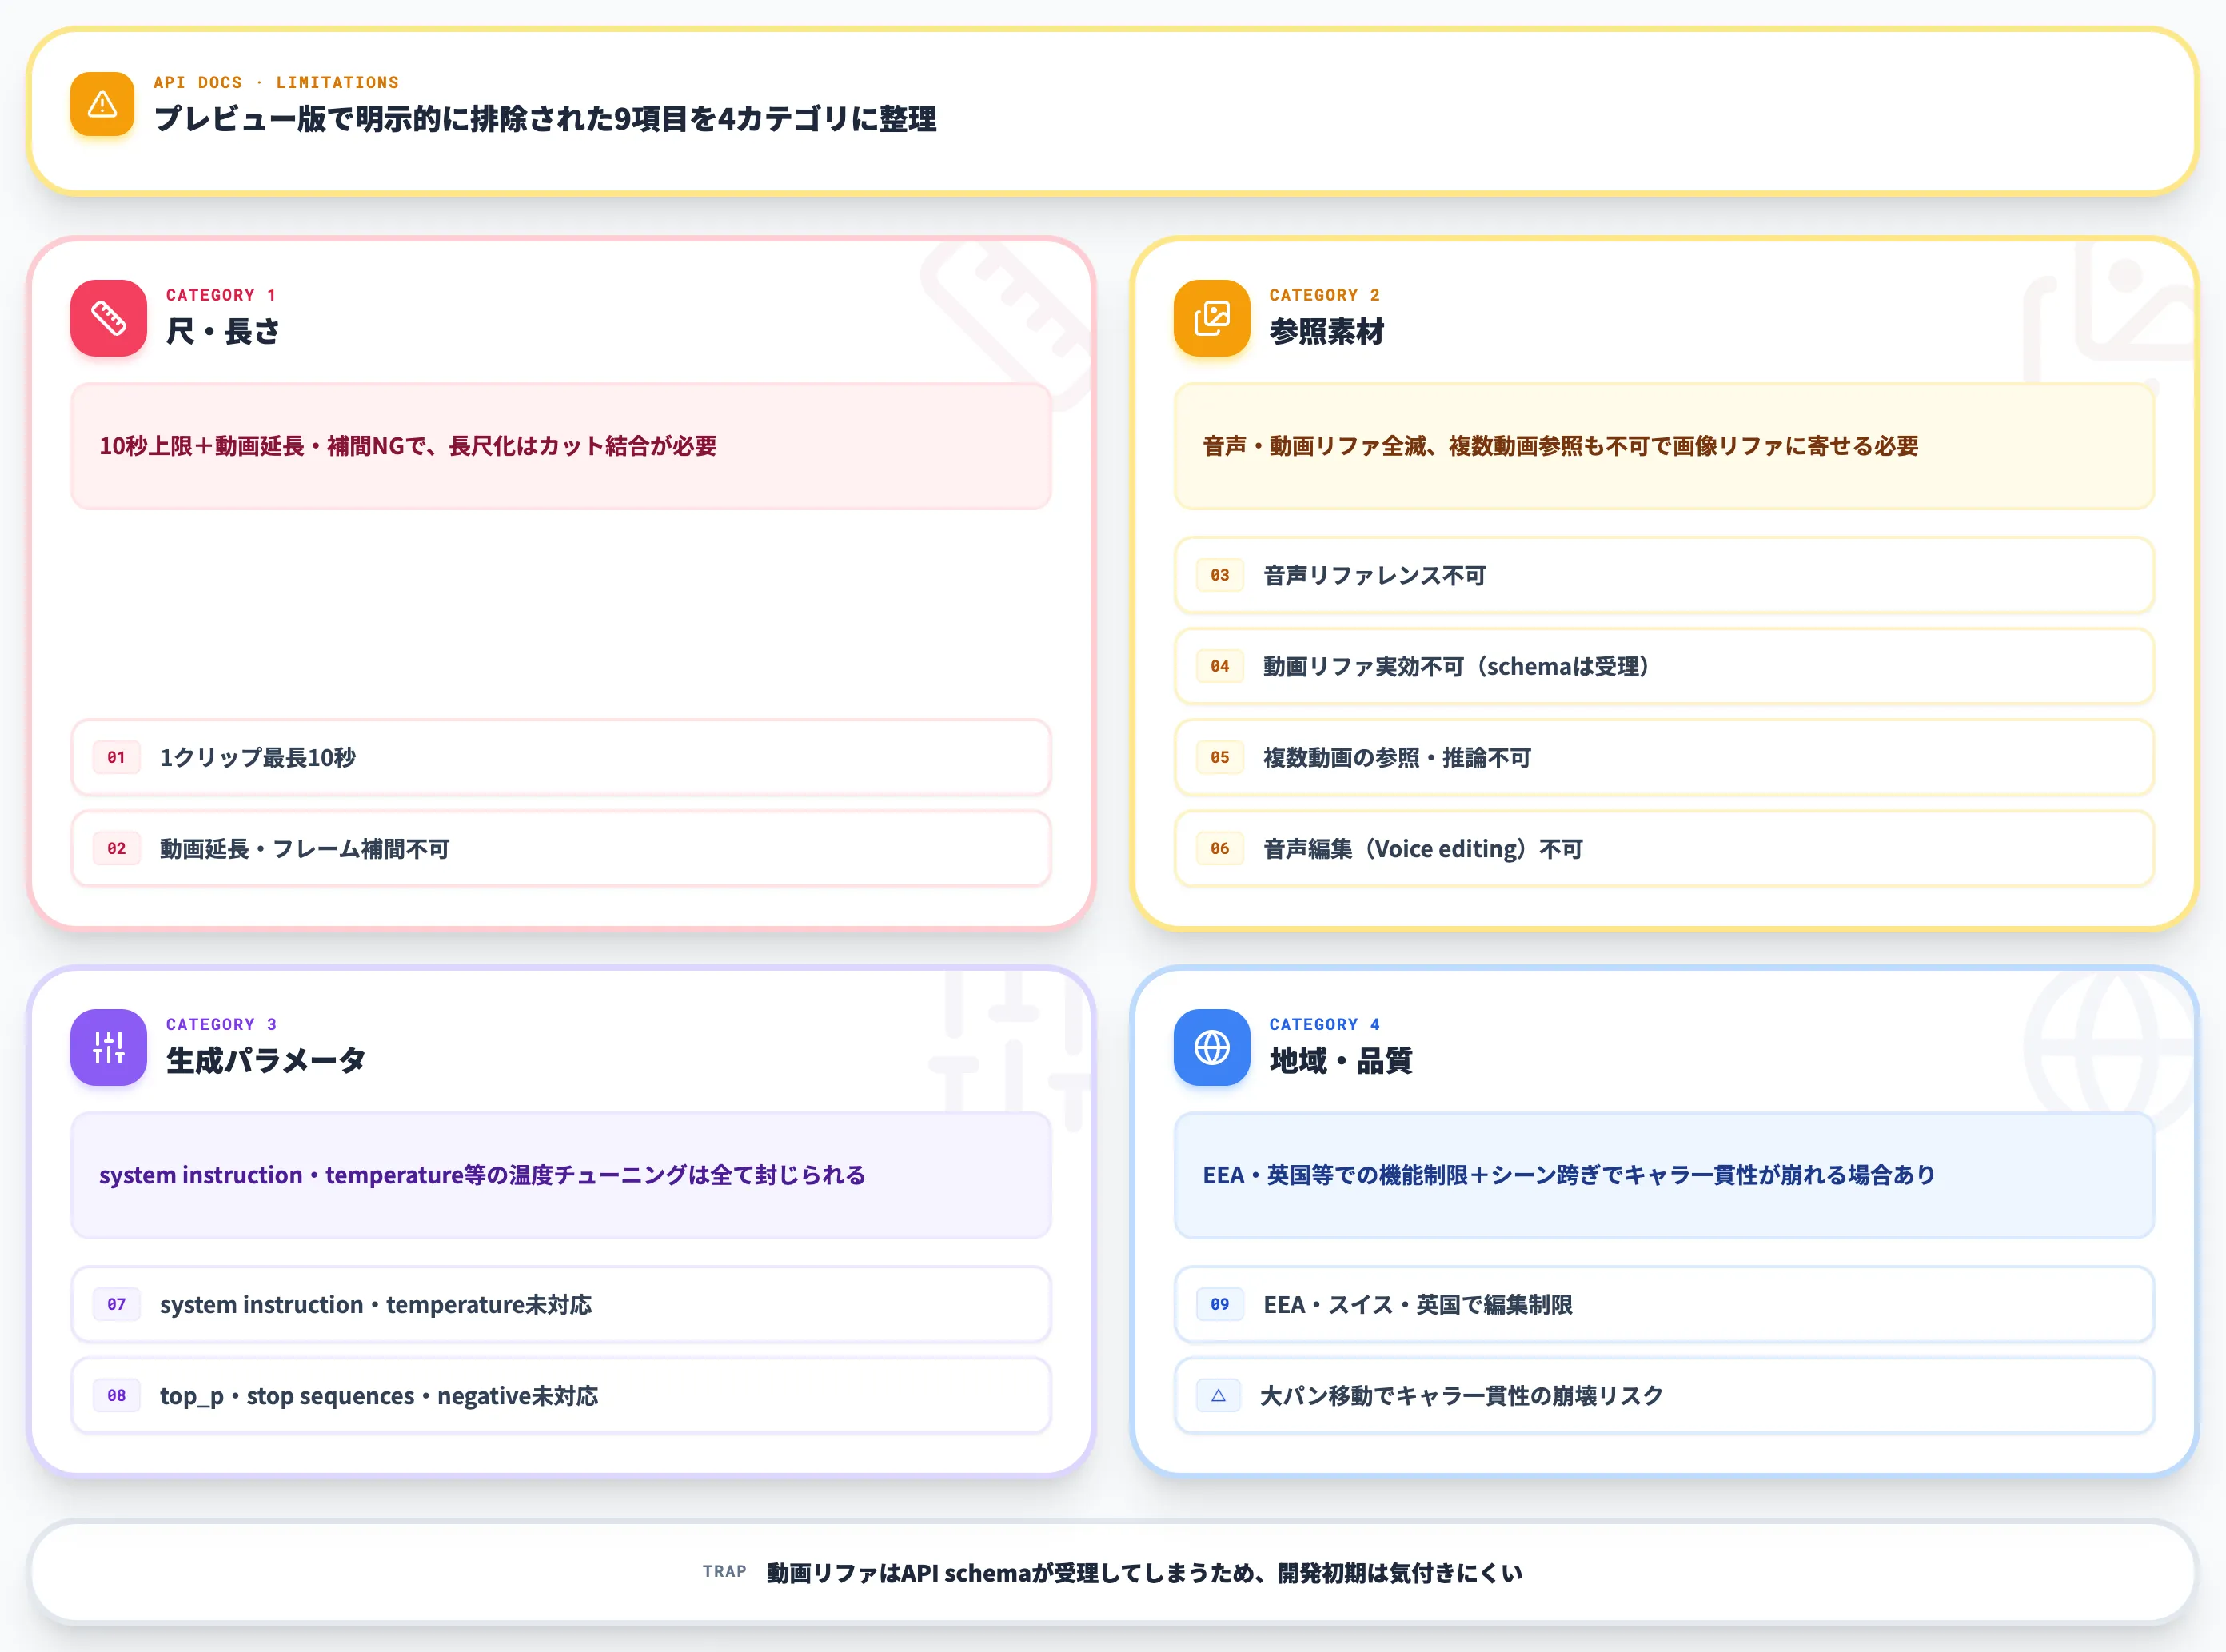Image resolution: width=2226 pixels, height=1652 pixels.
Task: Select the row 動画延長・フレーム補間不可
Action: pos(561,848)
